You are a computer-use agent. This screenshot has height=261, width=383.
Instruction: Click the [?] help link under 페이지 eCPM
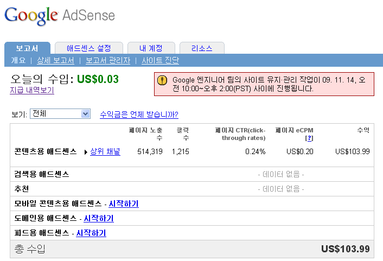tap(309, 138)
